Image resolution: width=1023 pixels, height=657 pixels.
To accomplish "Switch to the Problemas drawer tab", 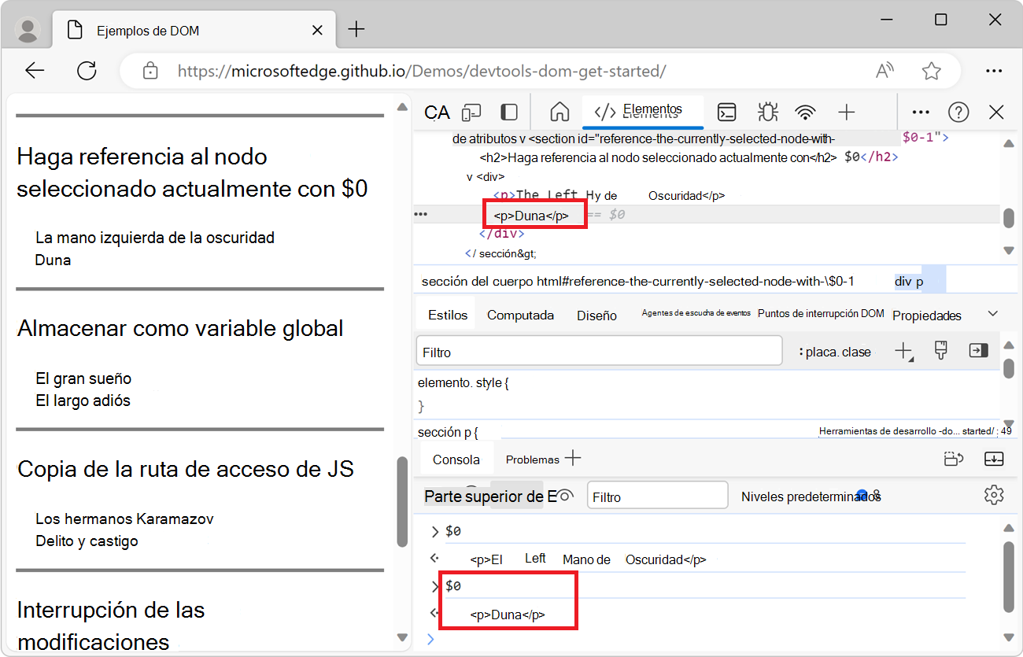I will click(x=532, y=460).
